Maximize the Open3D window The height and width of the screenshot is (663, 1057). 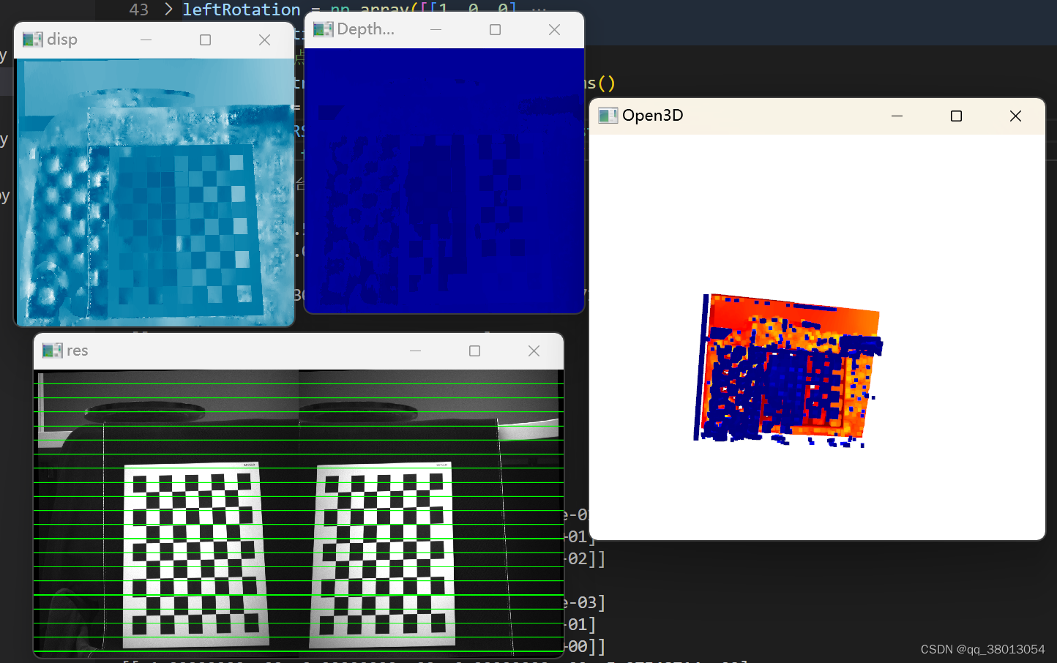coord(956,116)
